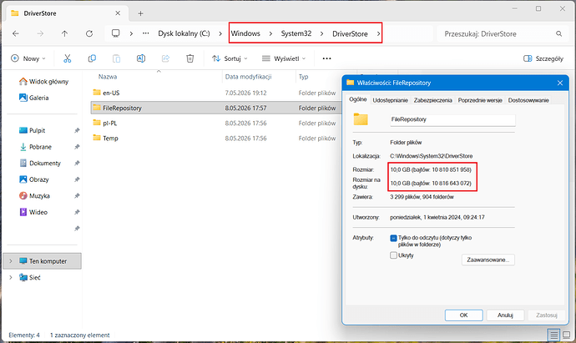Switch to the Ogólne tab

(x=358, y=99)
